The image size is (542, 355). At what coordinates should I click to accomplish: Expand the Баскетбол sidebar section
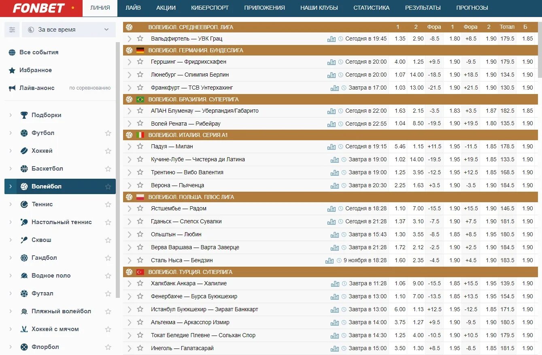tap(11, 169)
